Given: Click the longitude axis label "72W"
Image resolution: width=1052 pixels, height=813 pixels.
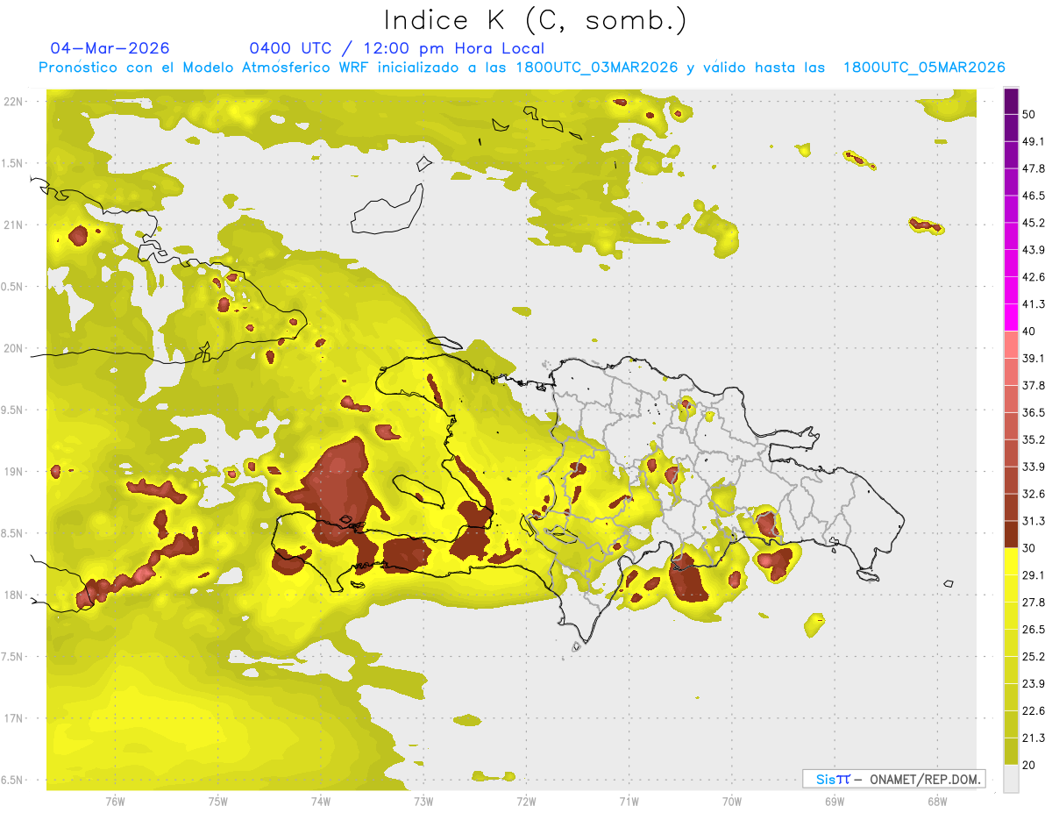Looking at the screenshot, I should click(526, 802).
